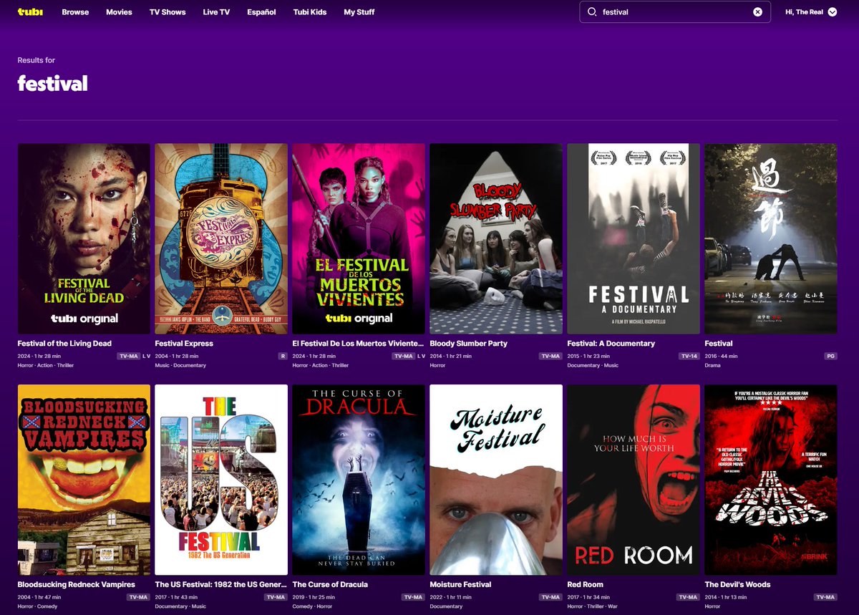Open Moisture Festival poster
Screen dimensions: 859x615
[496, 480]
